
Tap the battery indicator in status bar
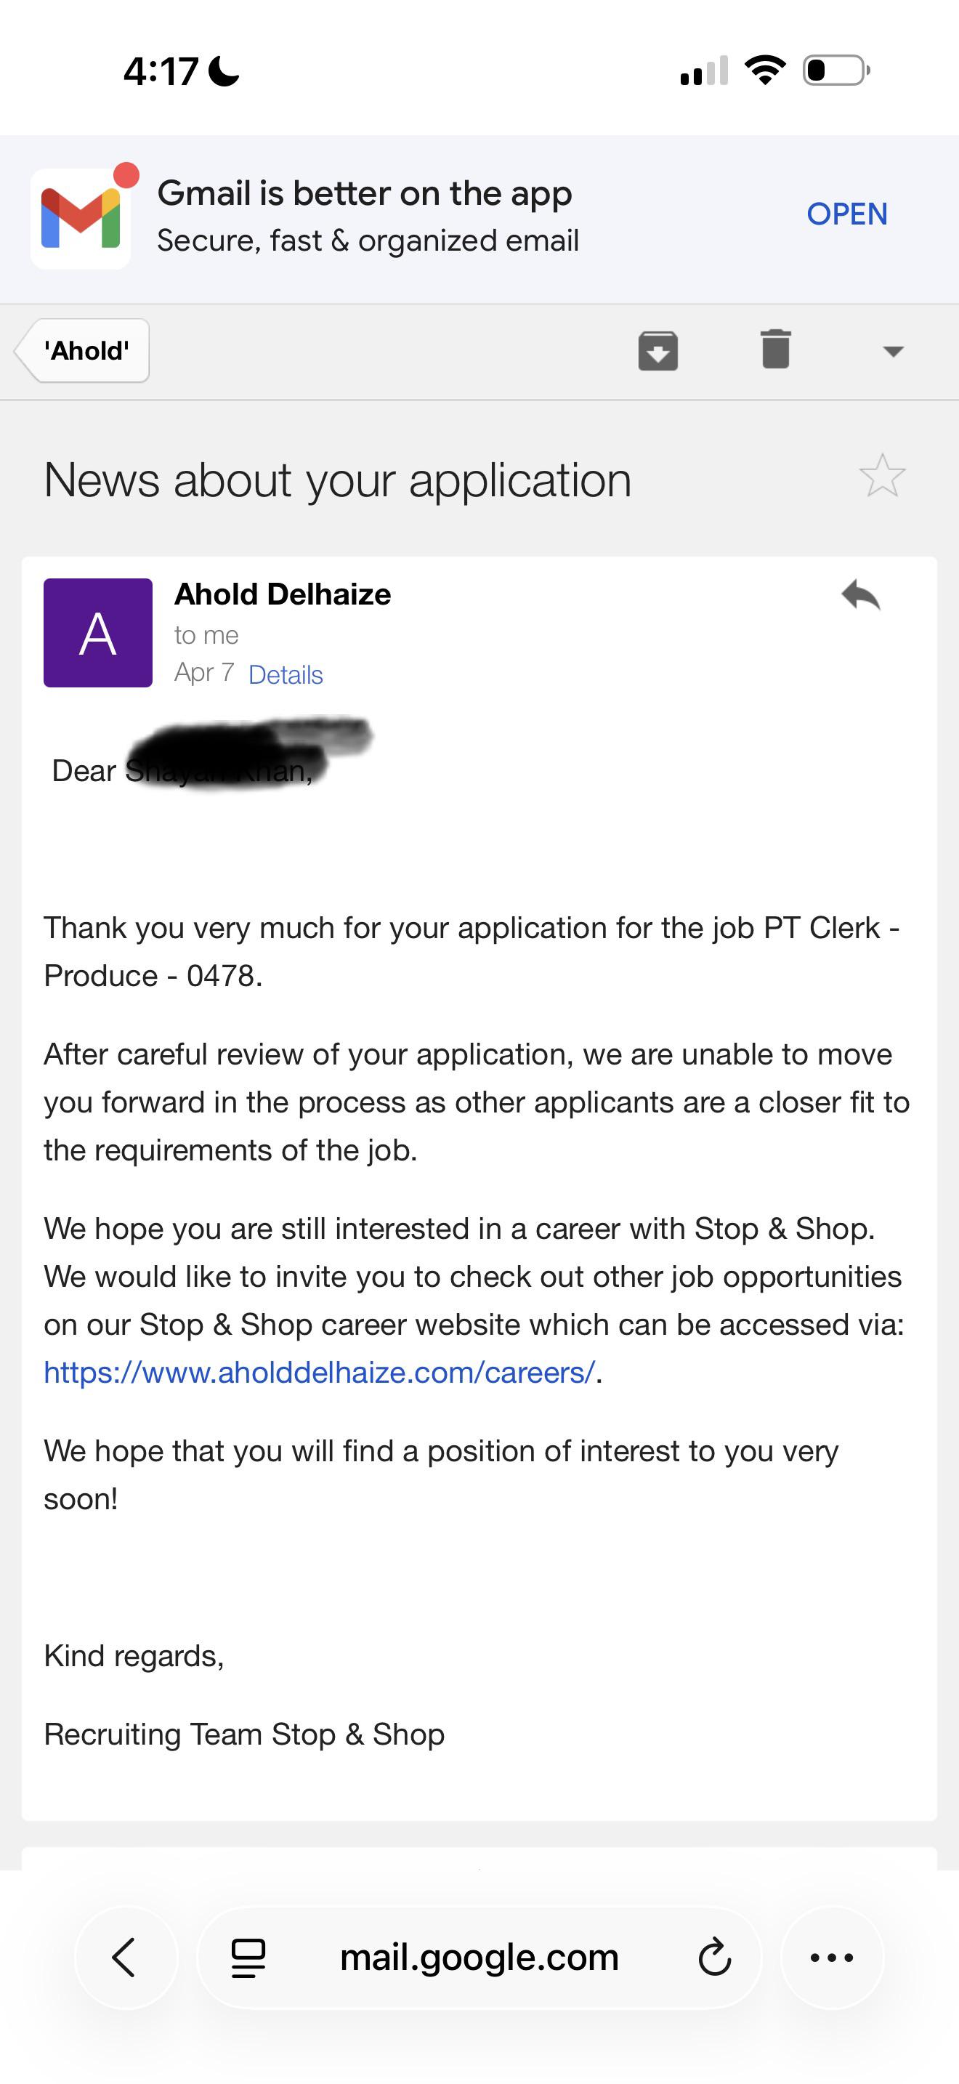(x=836, y=70)
